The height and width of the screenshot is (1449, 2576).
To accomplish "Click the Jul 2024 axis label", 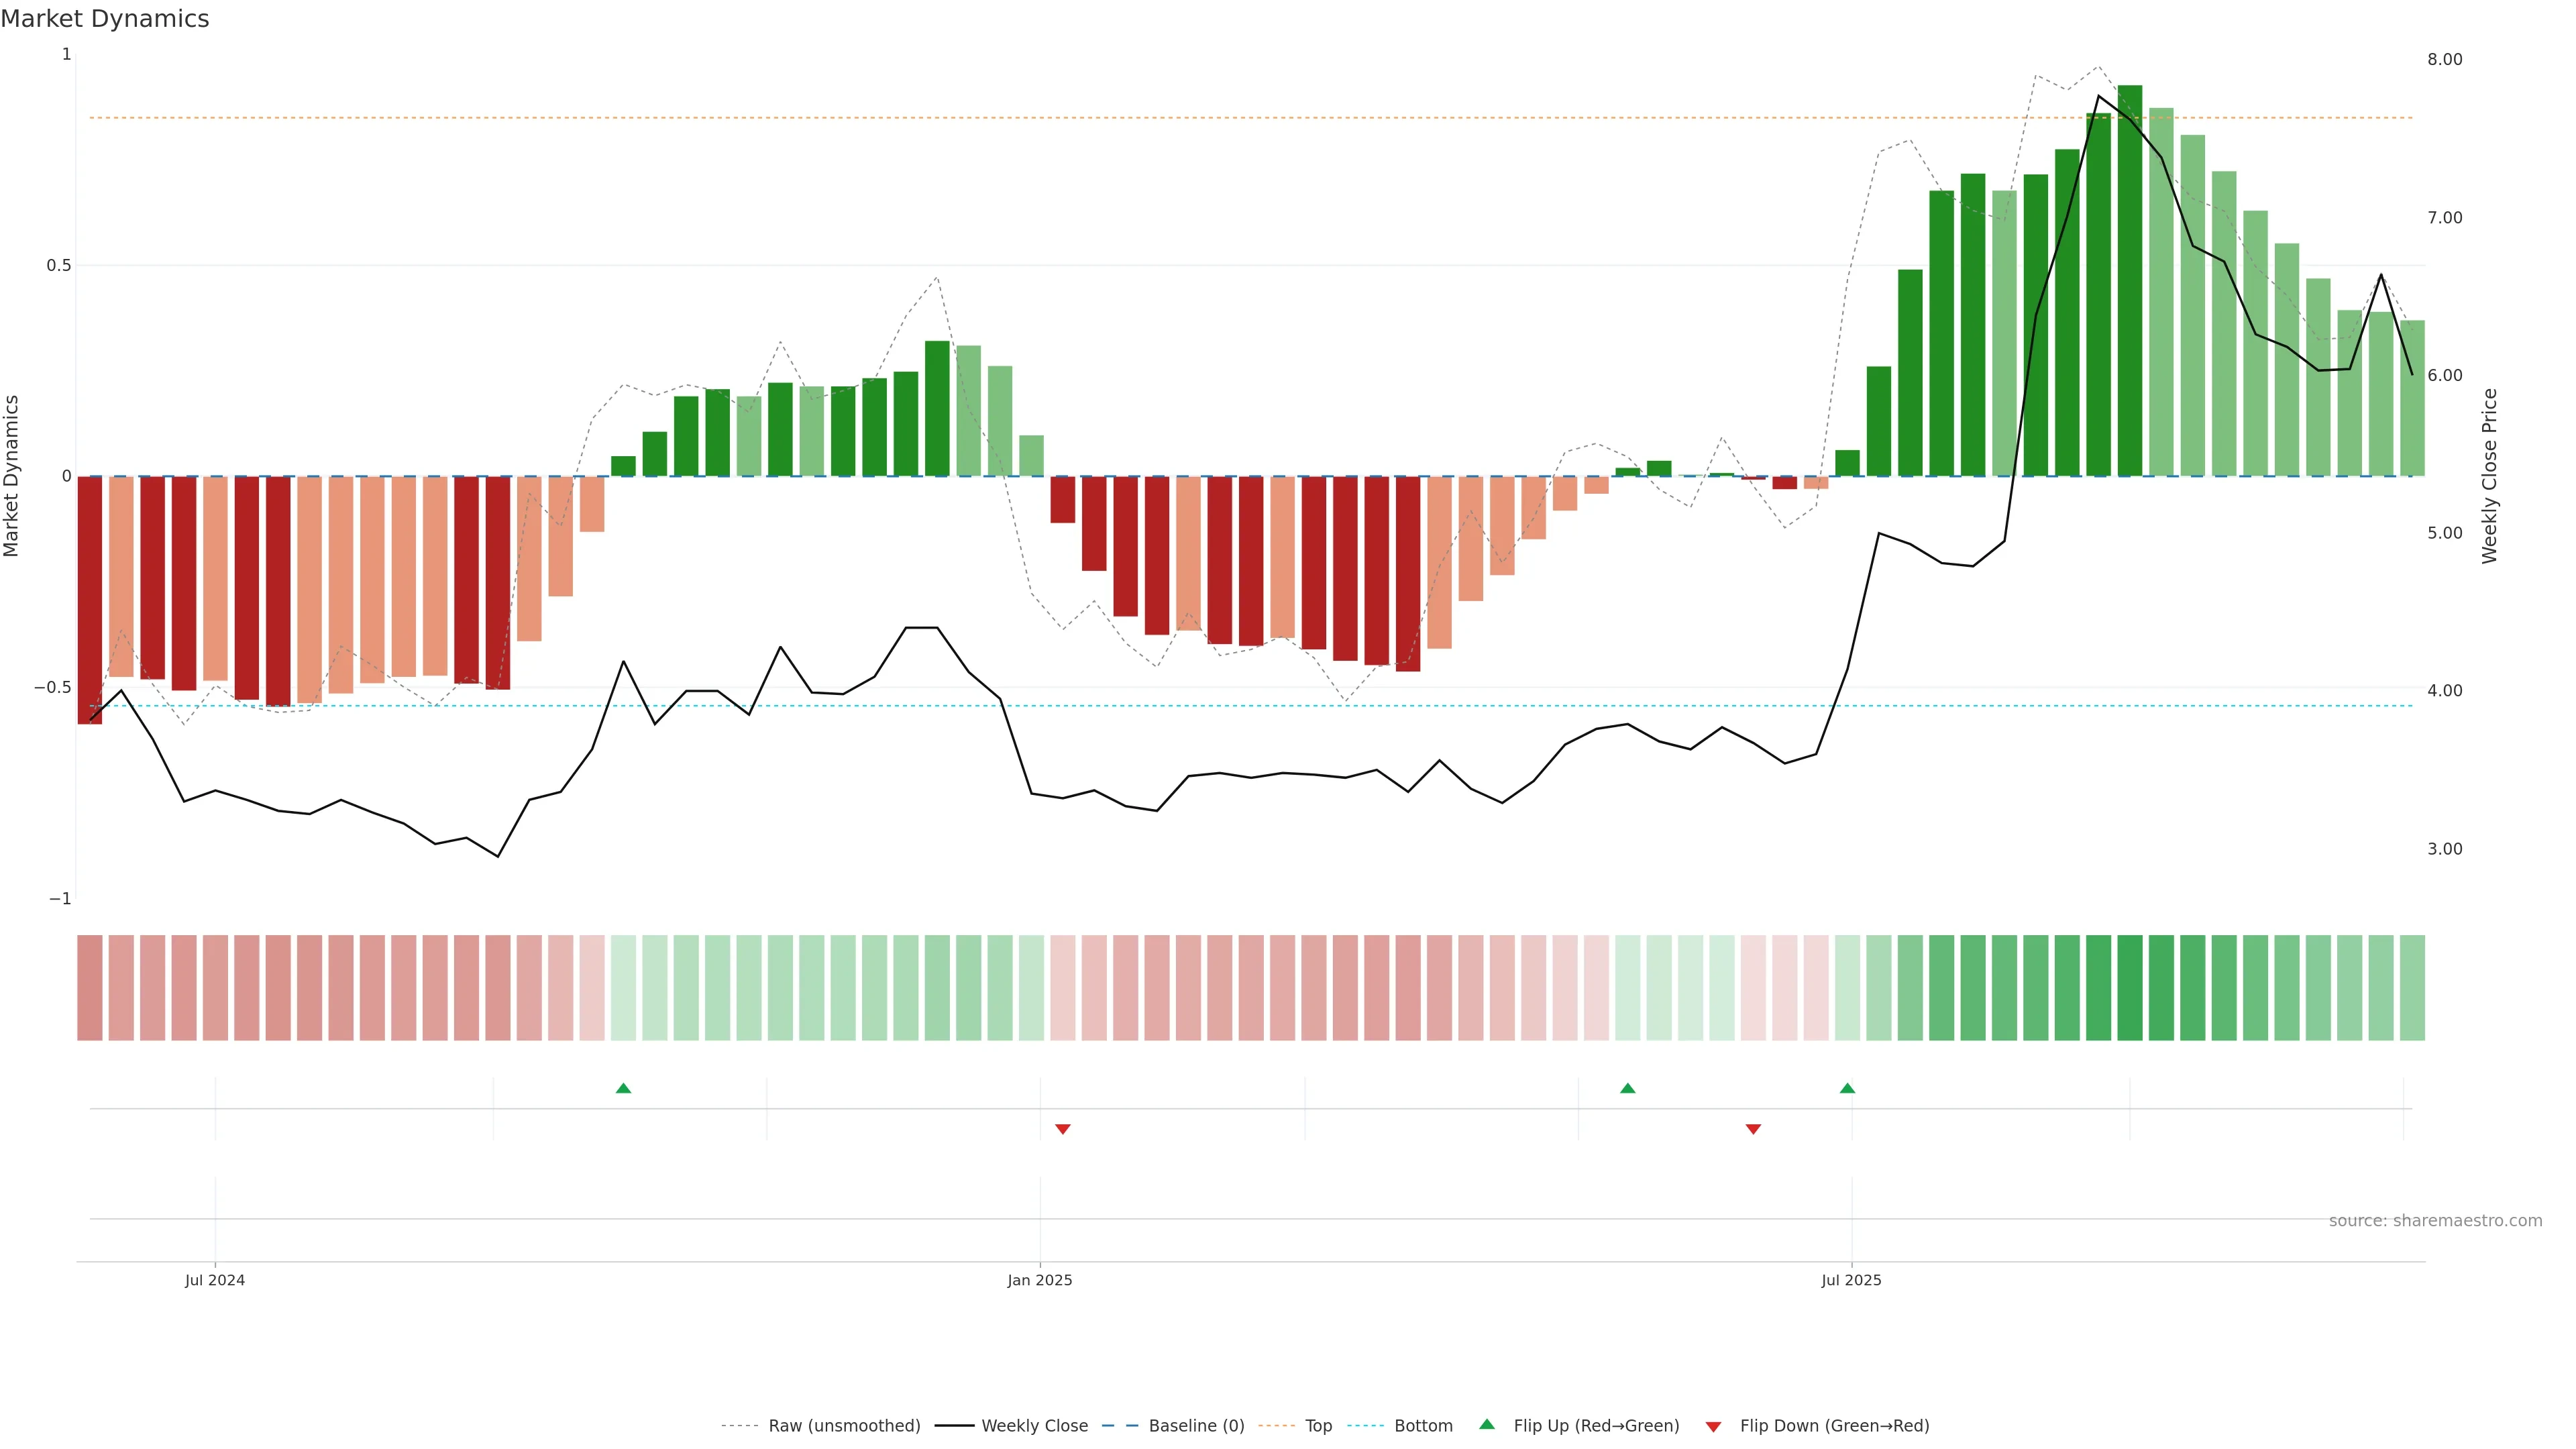I will [x=215, y=1280].
